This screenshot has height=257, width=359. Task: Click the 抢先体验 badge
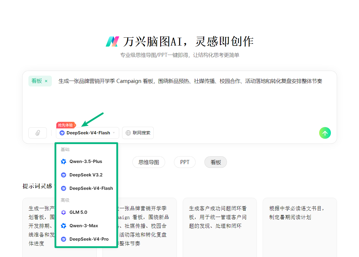click(x=66, y=125)
